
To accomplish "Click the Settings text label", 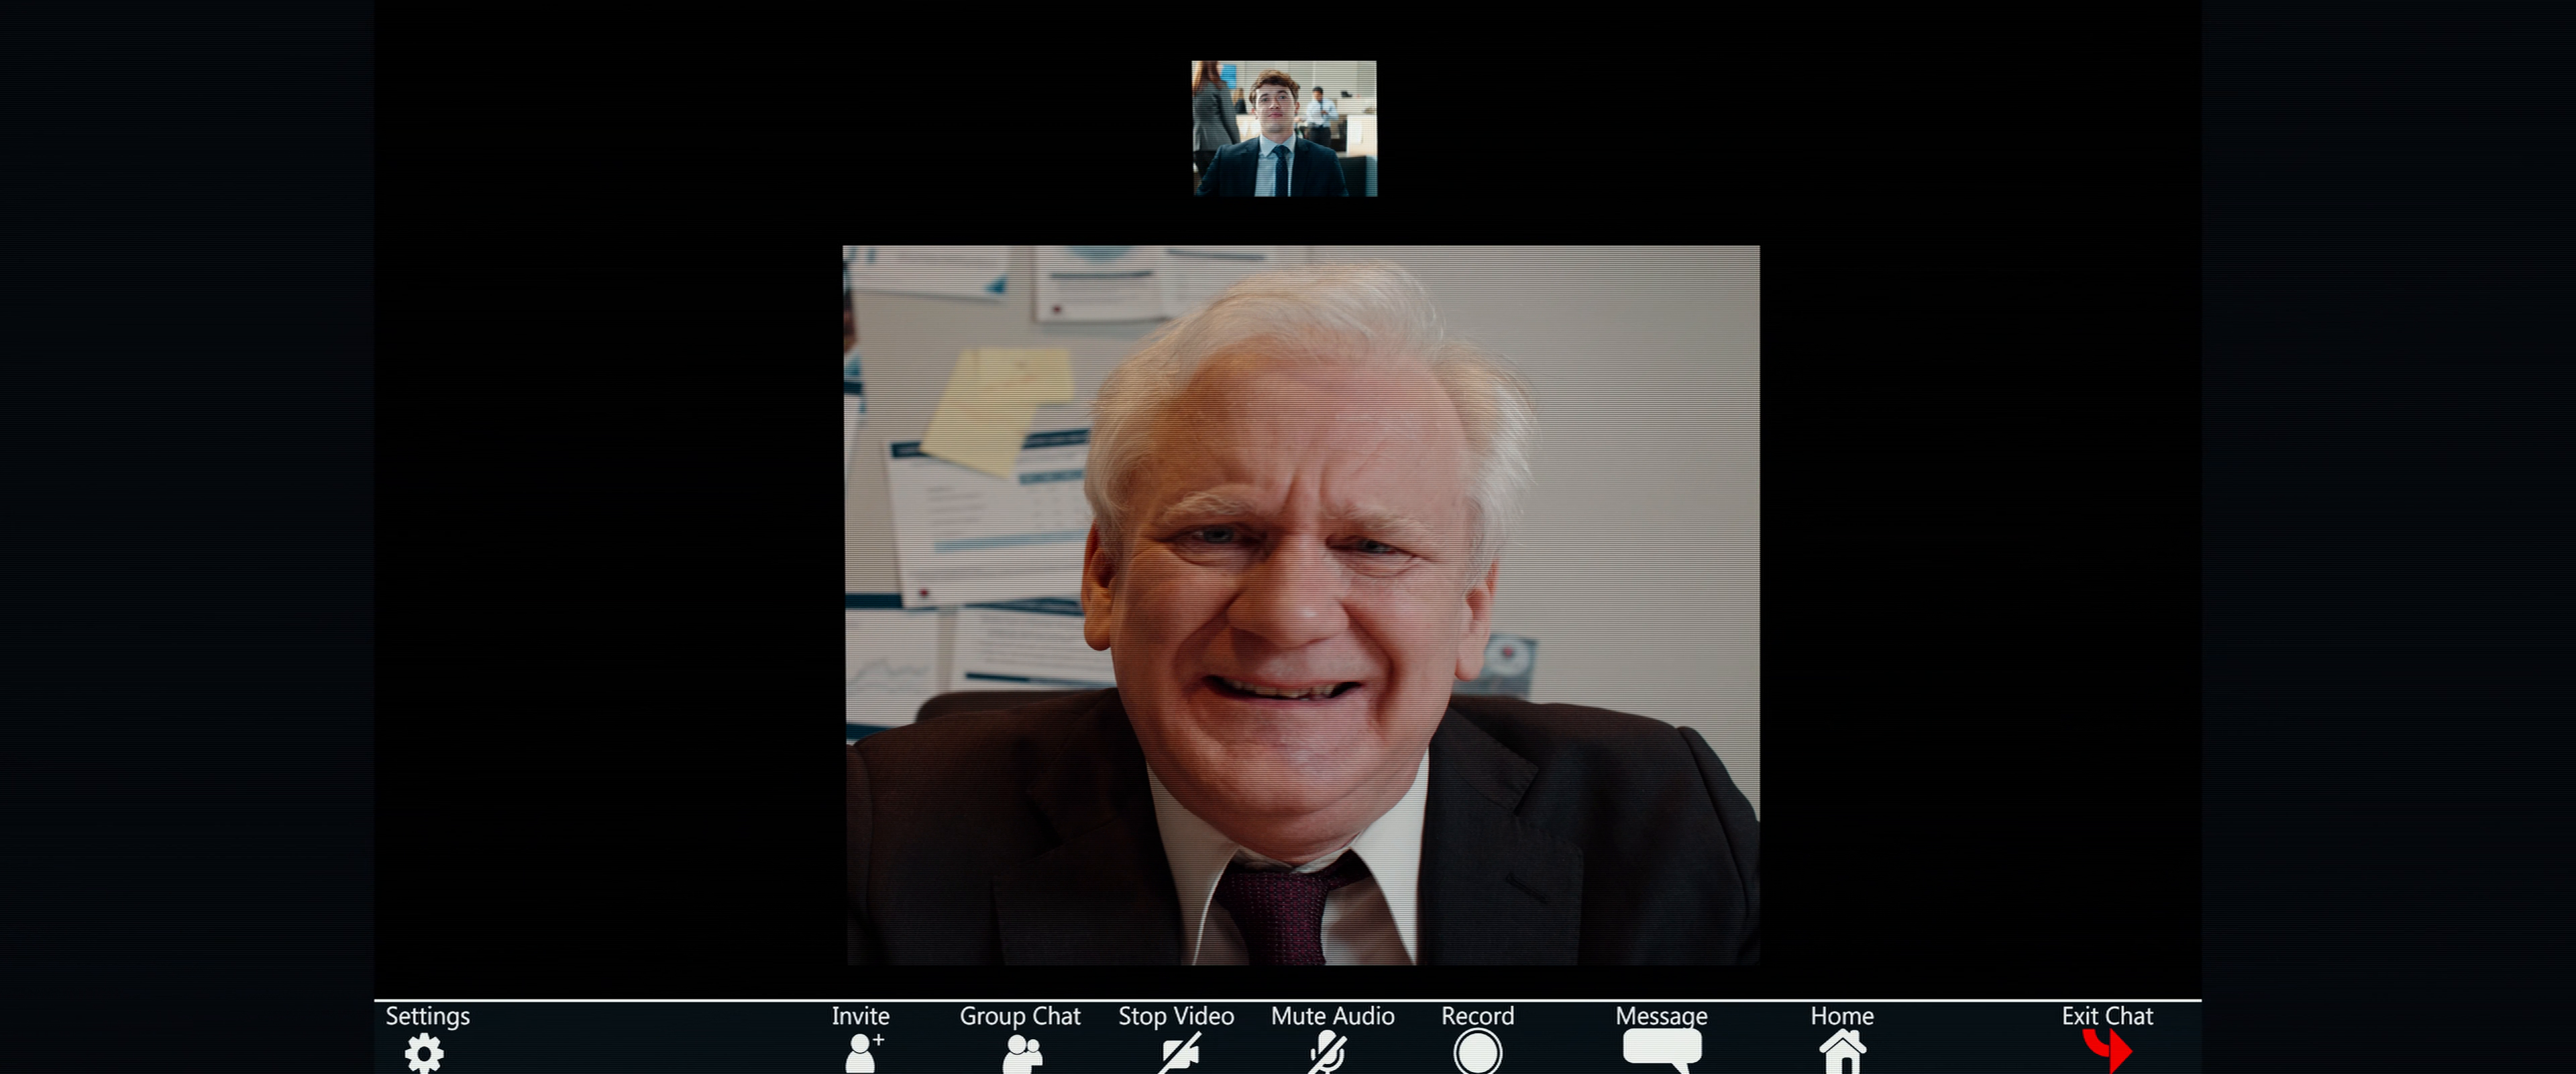I will (427, 1016).
